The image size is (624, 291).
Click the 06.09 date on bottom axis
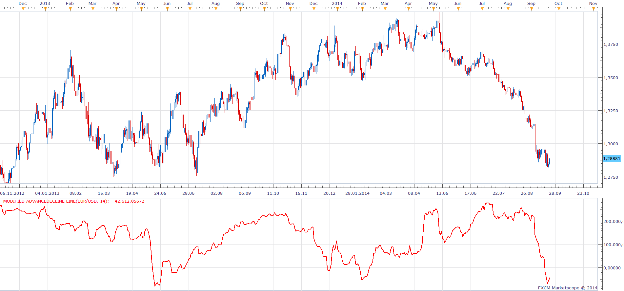pos(245,193)
